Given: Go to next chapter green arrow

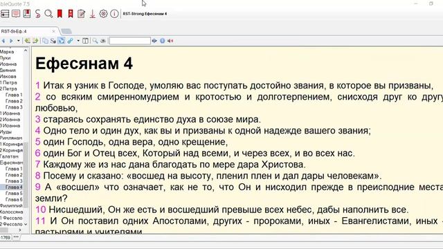Looking at the screenshot, I should point(35,41).
